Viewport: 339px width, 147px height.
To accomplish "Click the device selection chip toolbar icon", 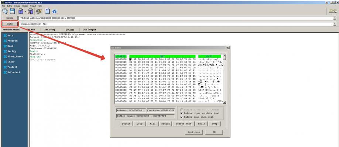I will (x=39, y=11).
